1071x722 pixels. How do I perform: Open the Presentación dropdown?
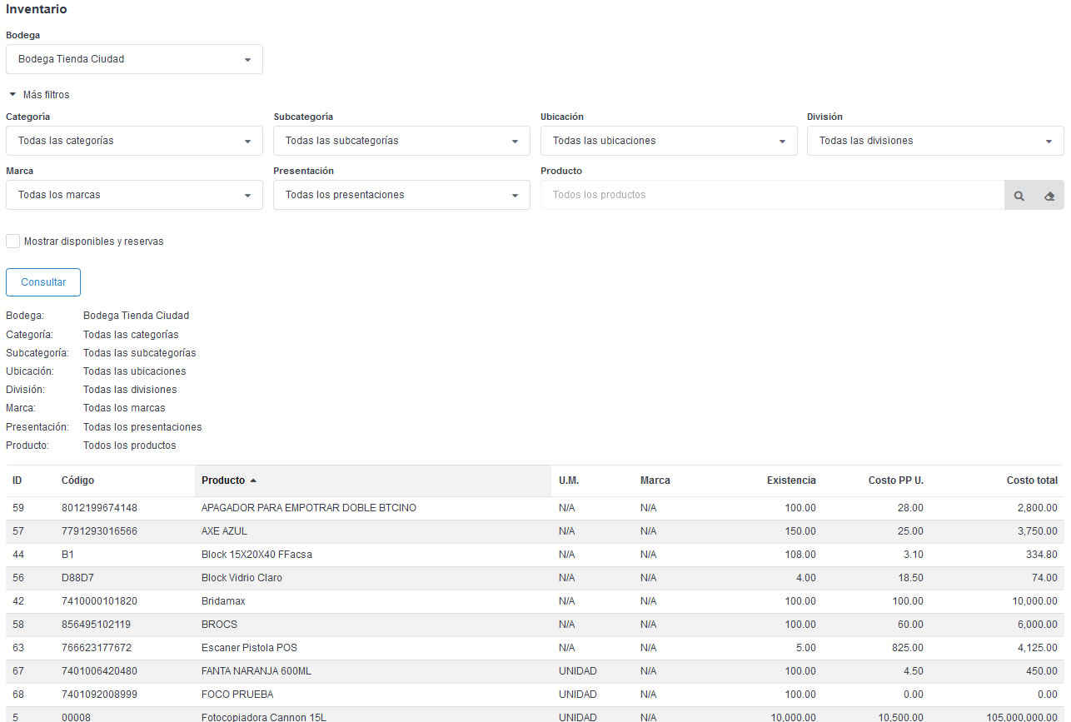401,195
